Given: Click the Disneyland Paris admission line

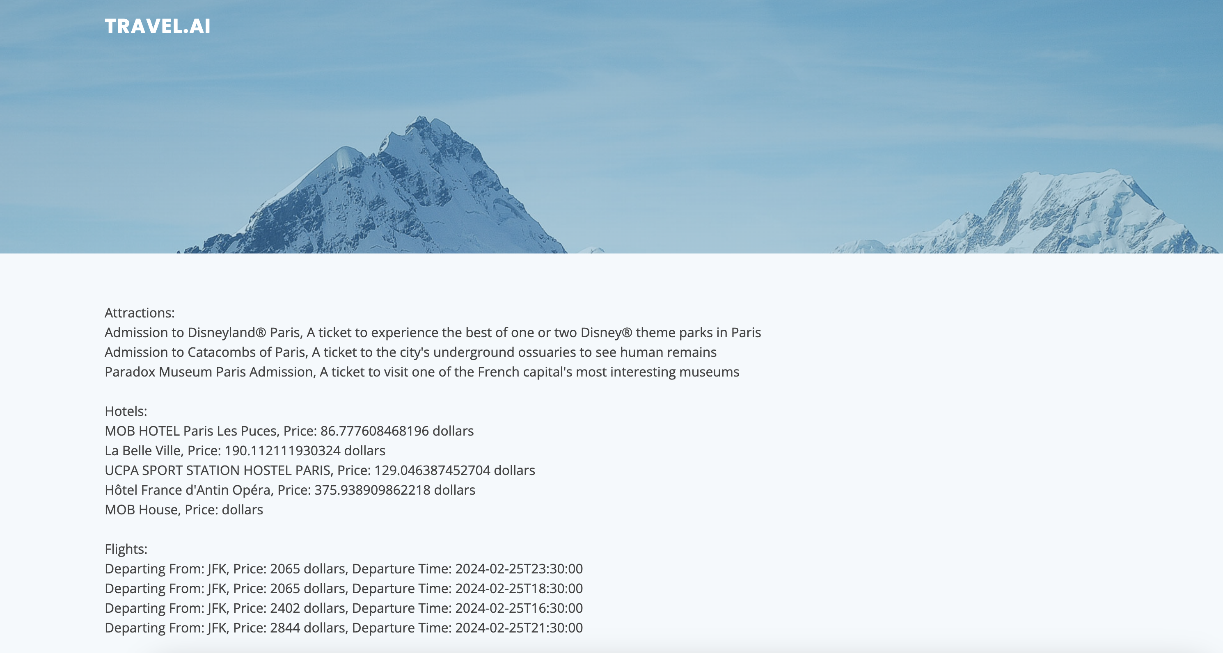Looking at the screenshot, I should click(x=432, y=333).
